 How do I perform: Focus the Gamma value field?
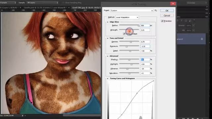pos(145,42)
